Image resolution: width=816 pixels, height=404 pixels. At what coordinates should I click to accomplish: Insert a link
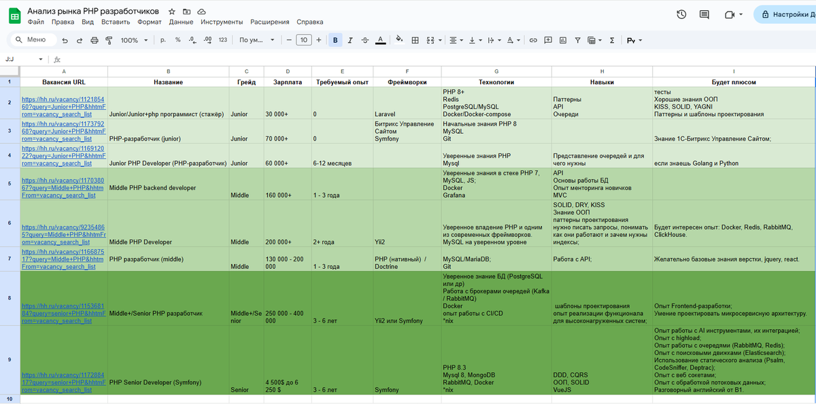coord(533,40)
